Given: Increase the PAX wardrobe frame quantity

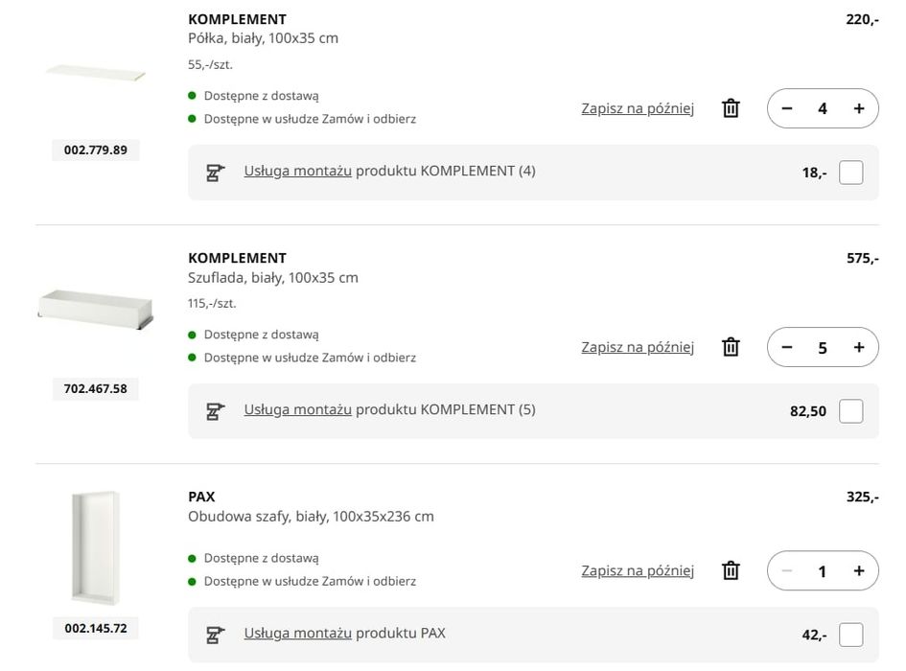Looking at the screenshot, I should 859,570.
